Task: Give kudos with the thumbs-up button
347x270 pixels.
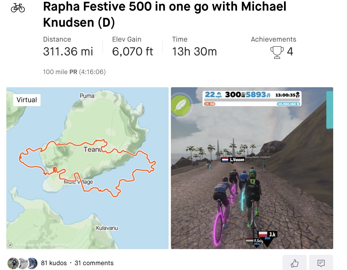Action: 294,263
